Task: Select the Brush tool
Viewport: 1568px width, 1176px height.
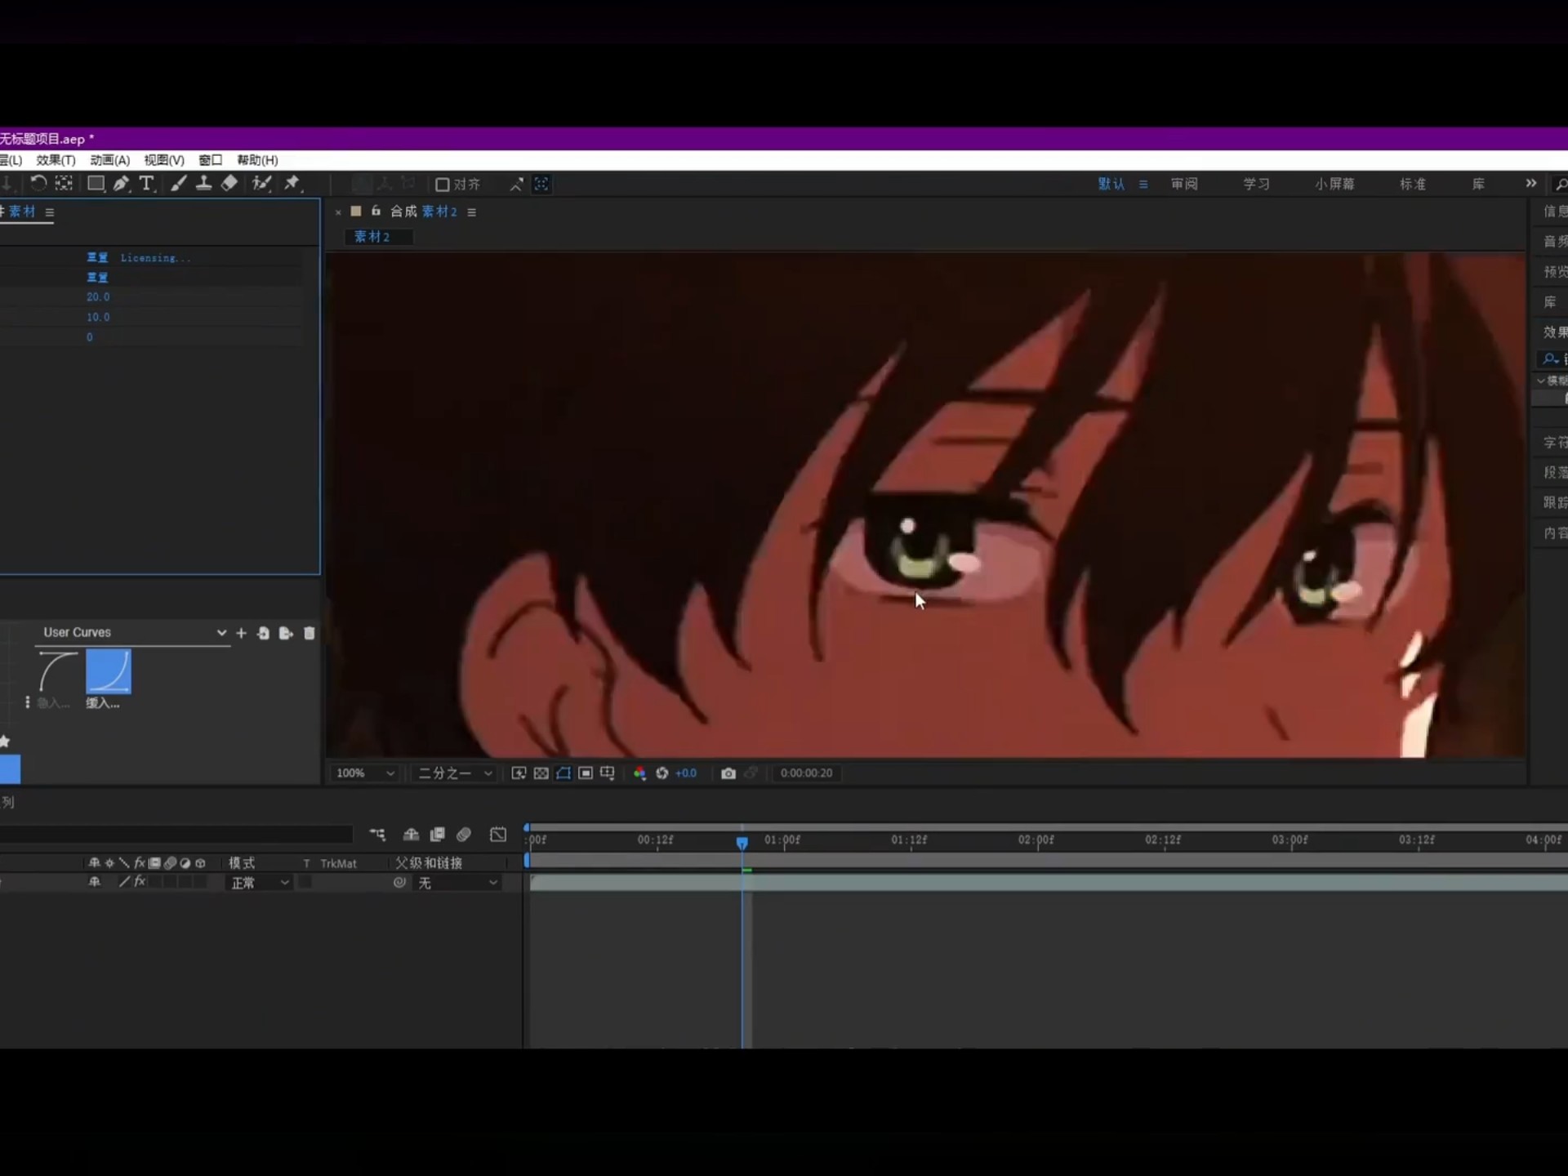Action: coord(178,184)
